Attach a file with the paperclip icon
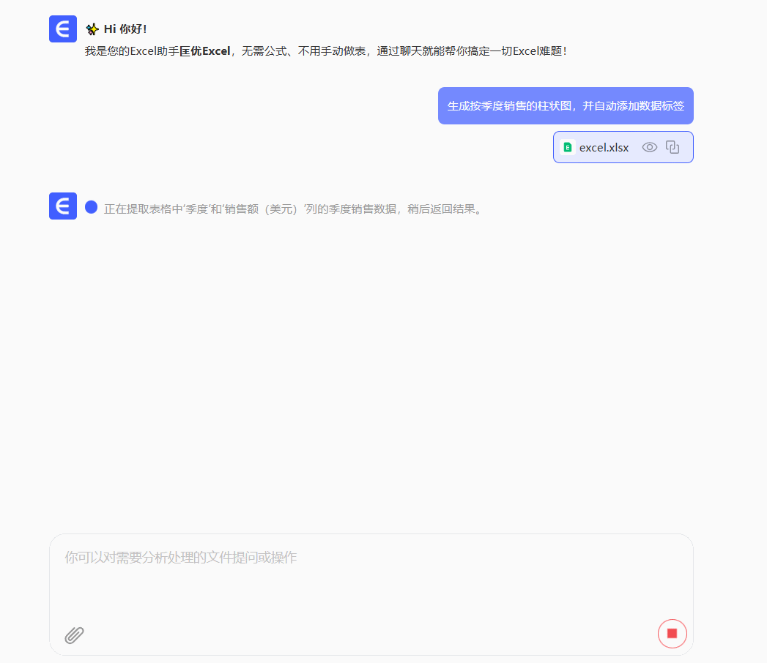The height and width of the screenshot is (663, 767). point(74,634)
